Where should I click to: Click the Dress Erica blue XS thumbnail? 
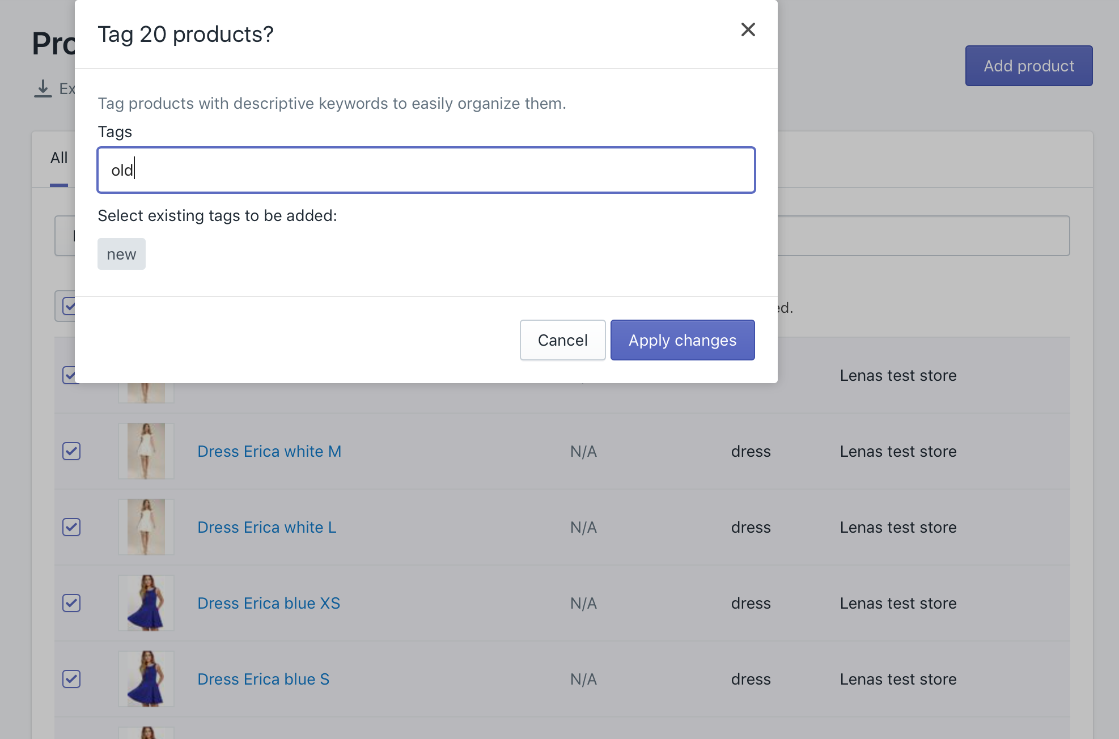(x=146, y=603)
